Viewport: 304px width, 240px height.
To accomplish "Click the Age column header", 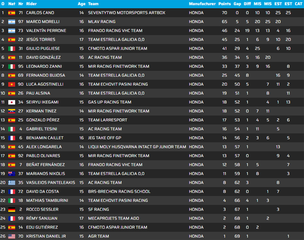I will [x=81, y=4].
